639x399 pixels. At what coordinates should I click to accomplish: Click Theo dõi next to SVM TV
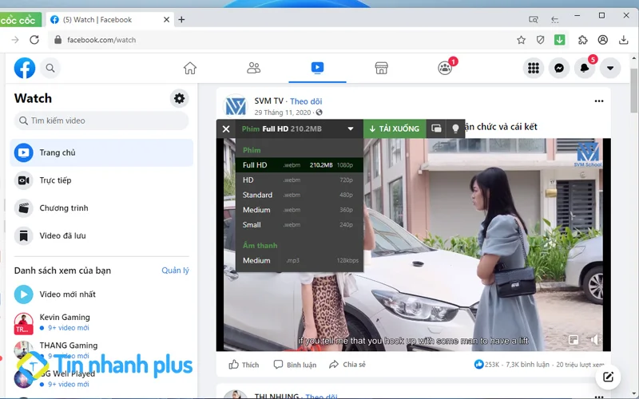(x=306, y=101)
